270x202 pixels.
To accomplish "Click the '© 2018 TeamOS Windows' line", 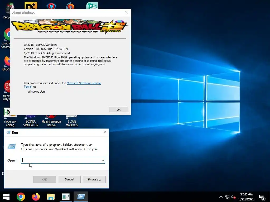I will point(40,45).
